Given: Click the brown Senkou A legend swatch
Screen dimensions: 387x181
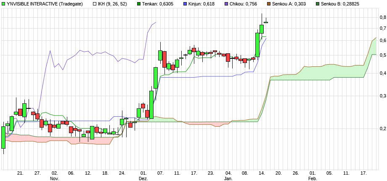Looking at the screenshot, I should 269,4.
